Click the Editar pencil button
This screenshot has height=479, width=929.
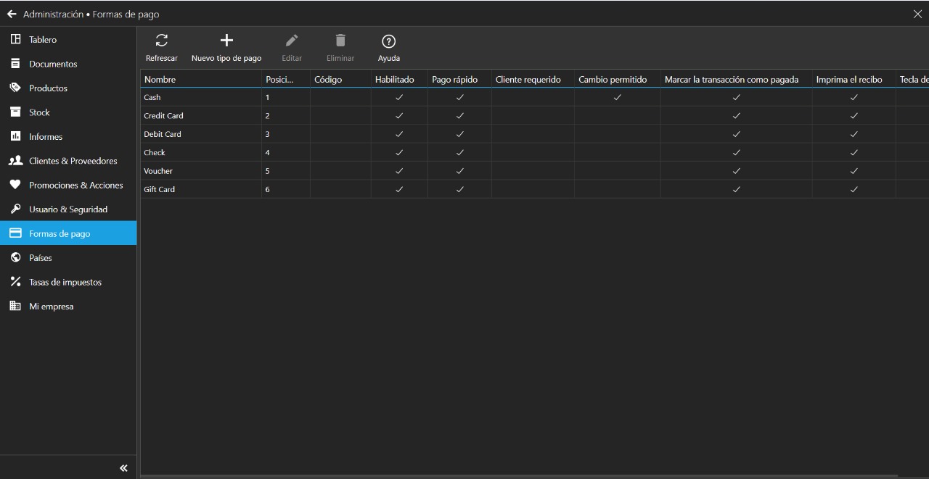click(292, 48)
